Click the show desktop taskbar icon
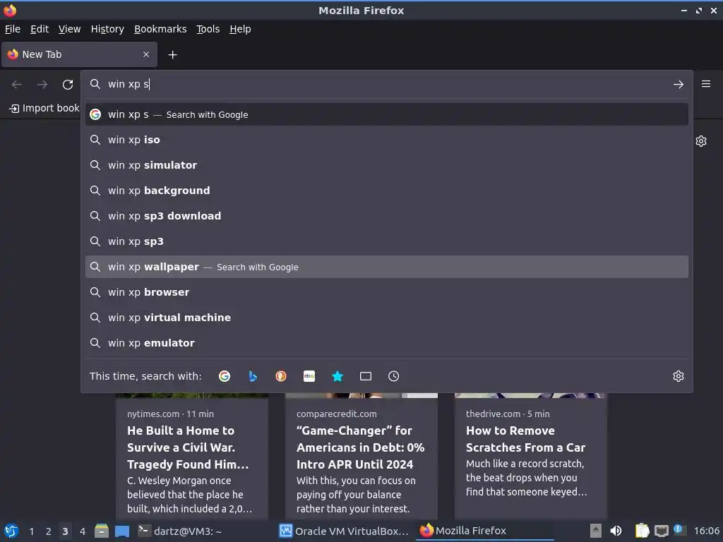The image size is (723, 542). tap(122, 531)
